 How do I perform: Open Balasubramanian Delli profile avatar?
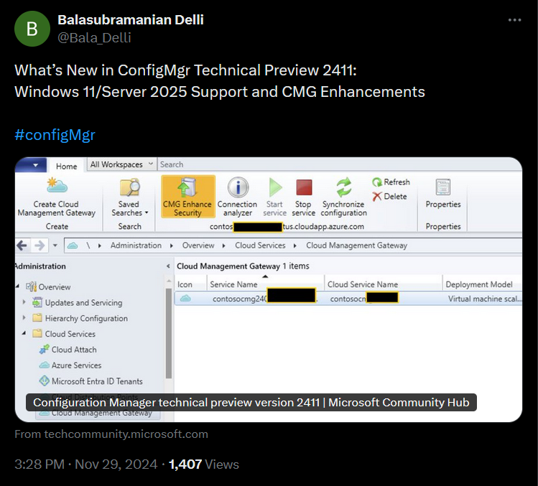[32, 29]
